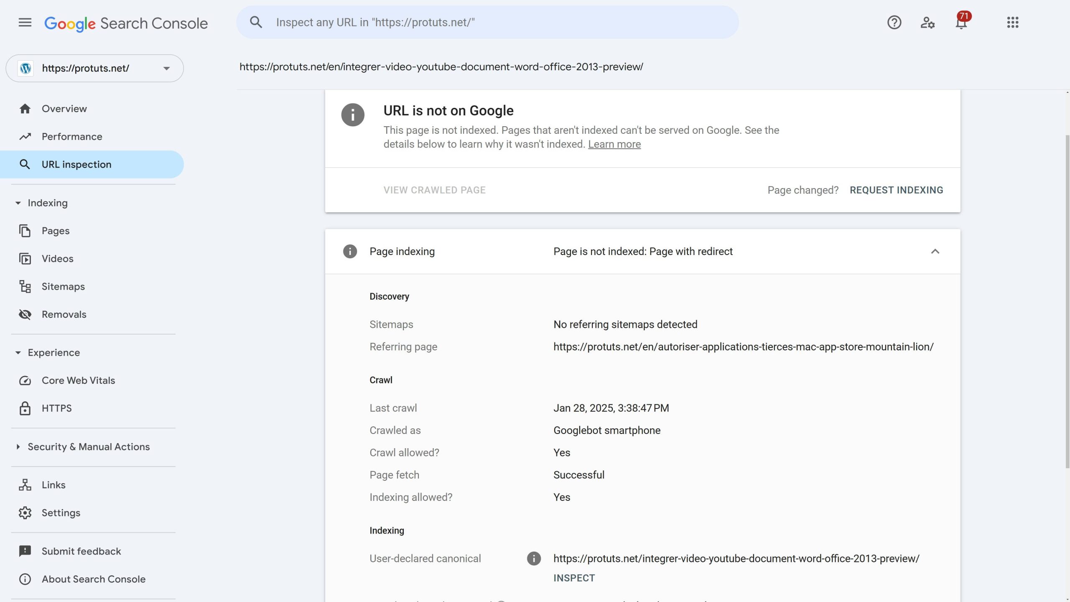Expand Security & Manual Actions section
This screenshot has height=602, width=1070.
point(18,447)
